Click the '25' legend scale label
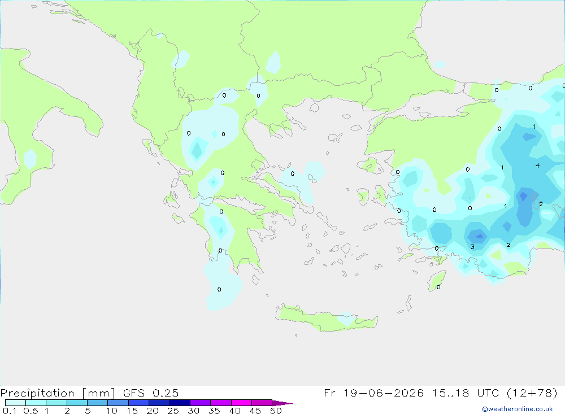The height and width of the screenshot is (414, 565). point(173,411)
